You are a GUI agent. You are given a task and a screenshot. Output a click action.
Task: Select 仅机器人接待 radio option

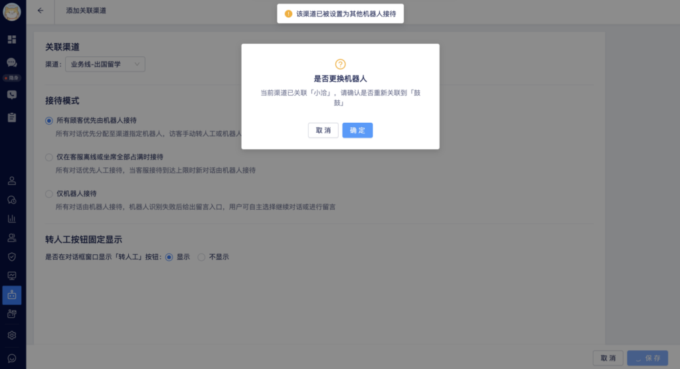pos(49,194)
